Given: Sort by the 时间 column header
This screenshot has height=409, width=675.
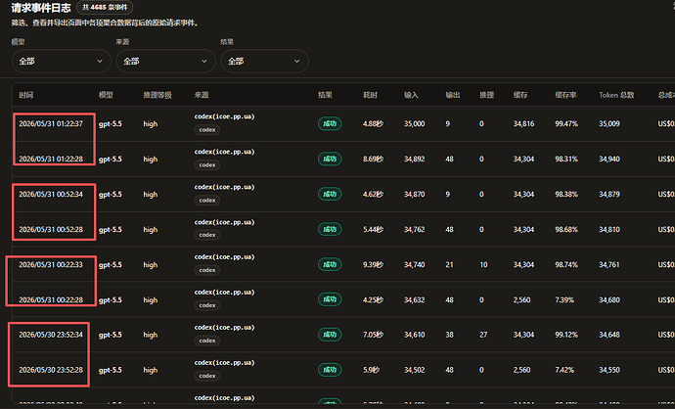Looking at the screenshot, I should tap(26, 95).
